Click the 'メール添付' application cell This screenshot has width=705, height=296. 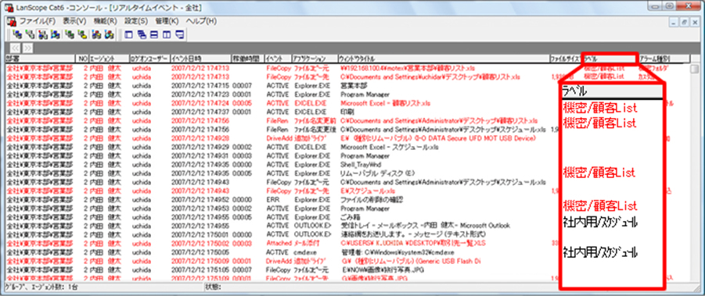click(x=307, y=243)
